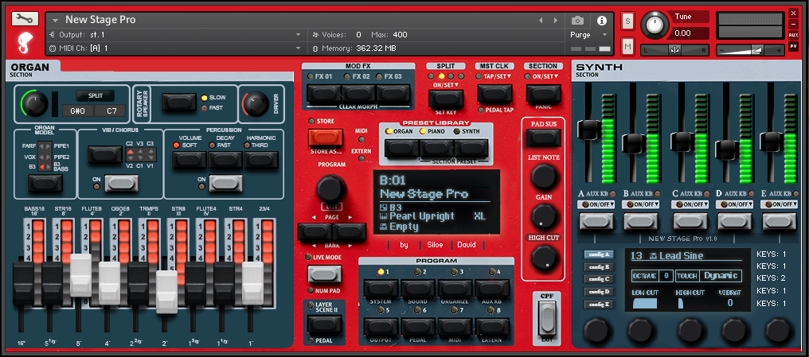Go to previous instrument preset arrow
809x357 pixels.
541,21
